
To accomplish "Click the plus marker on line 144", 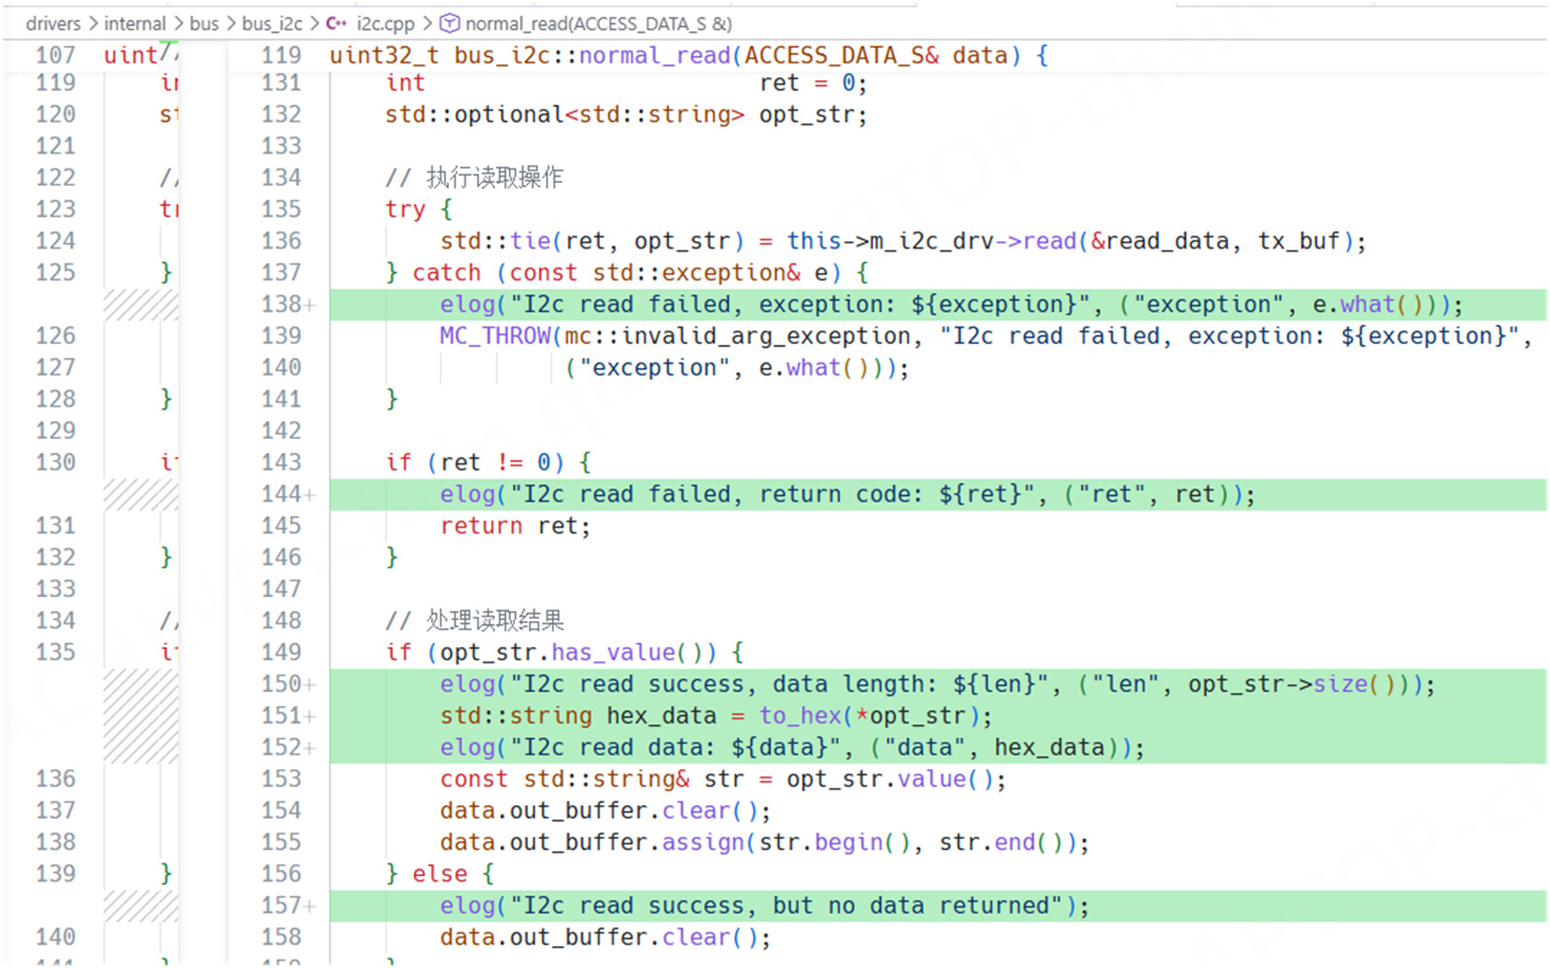I will 310,495.
